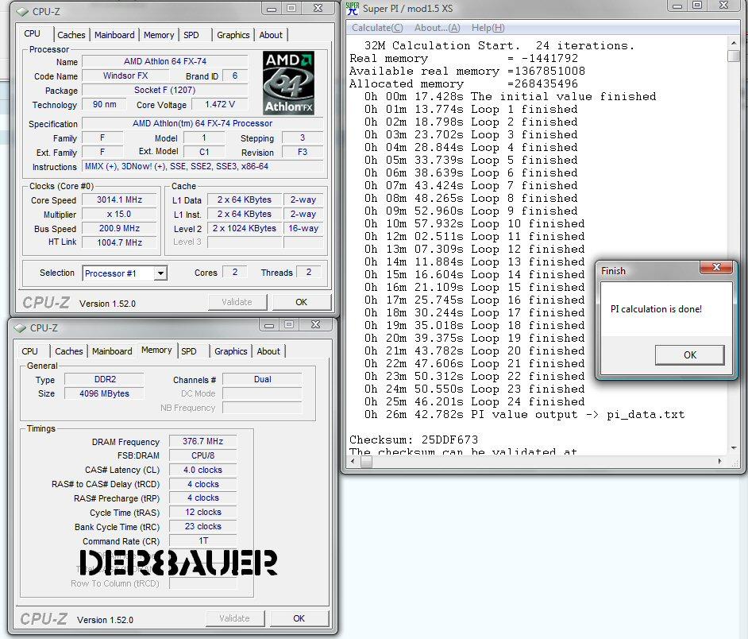Open the Help menu in Super PI
748x639 pixels.
point(488,28)
